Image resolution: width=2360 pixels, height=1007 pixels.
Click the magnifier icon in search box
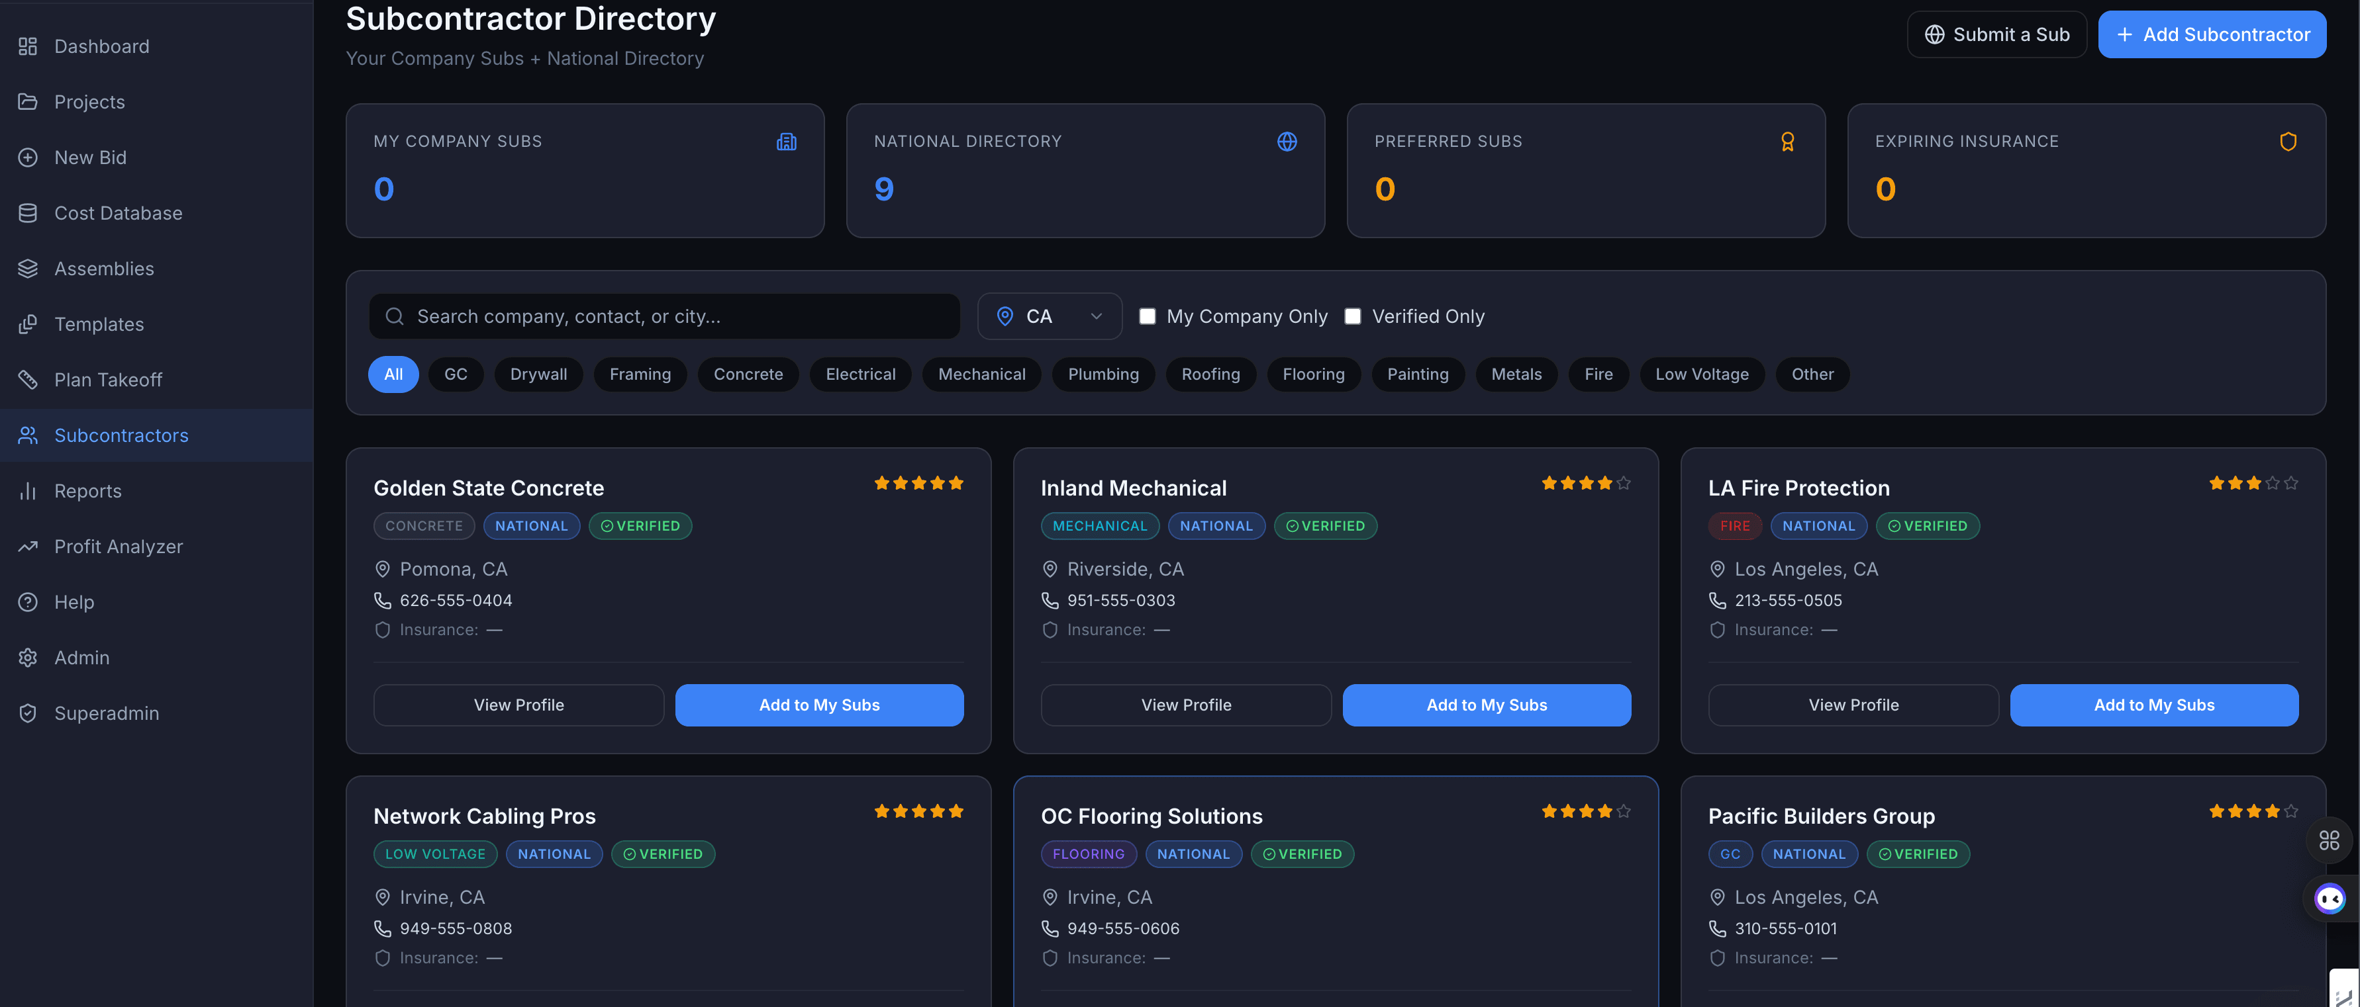point(394,316)
